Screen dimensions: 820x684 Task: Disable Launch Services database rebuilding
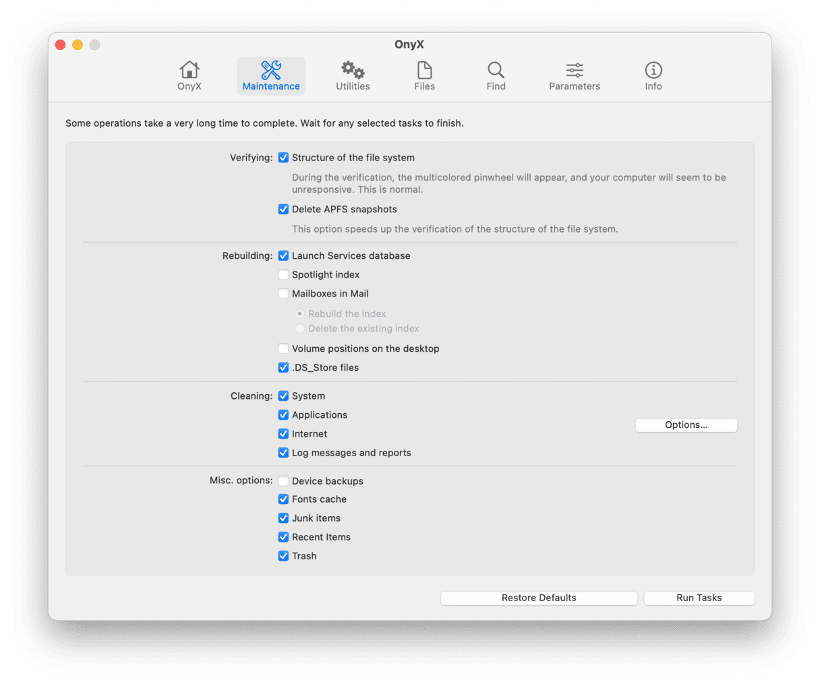click(283, 256)
